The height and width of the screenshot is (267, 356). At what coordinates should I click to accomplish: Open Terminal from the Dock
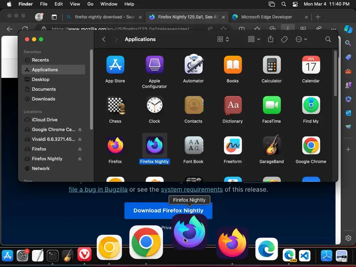(x=53, y=256)
